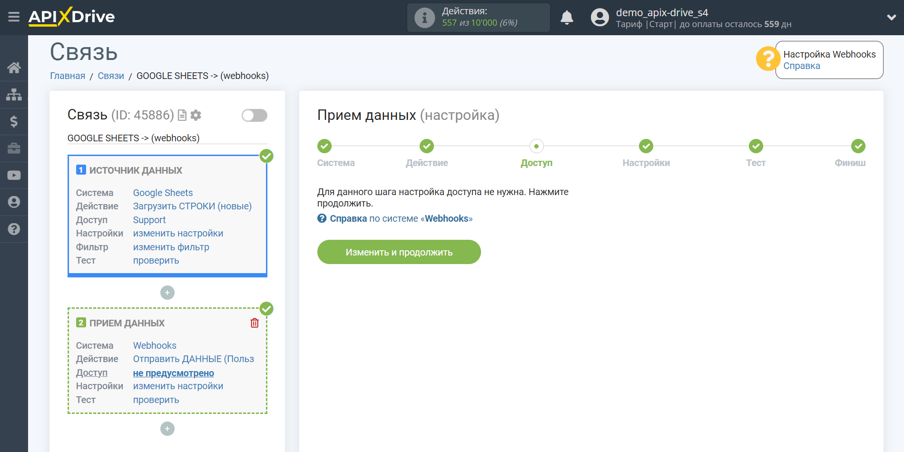Open the Справка link for Webhooks setup

coord(802,66)
